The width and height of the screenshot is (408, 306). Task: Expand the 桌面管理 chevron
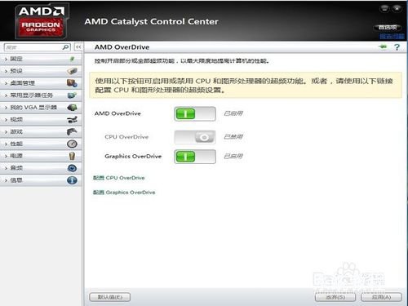6,83
